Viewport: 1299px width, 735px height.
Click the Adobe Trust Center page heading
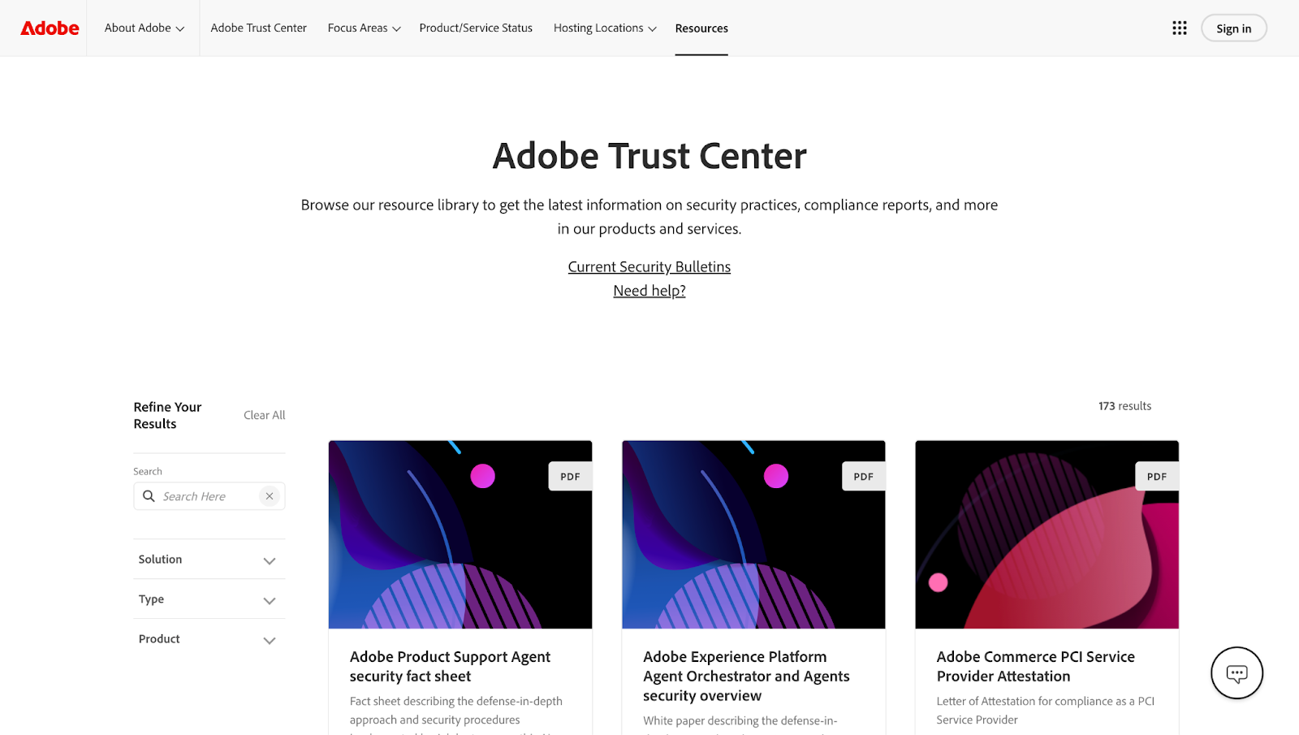649,156
